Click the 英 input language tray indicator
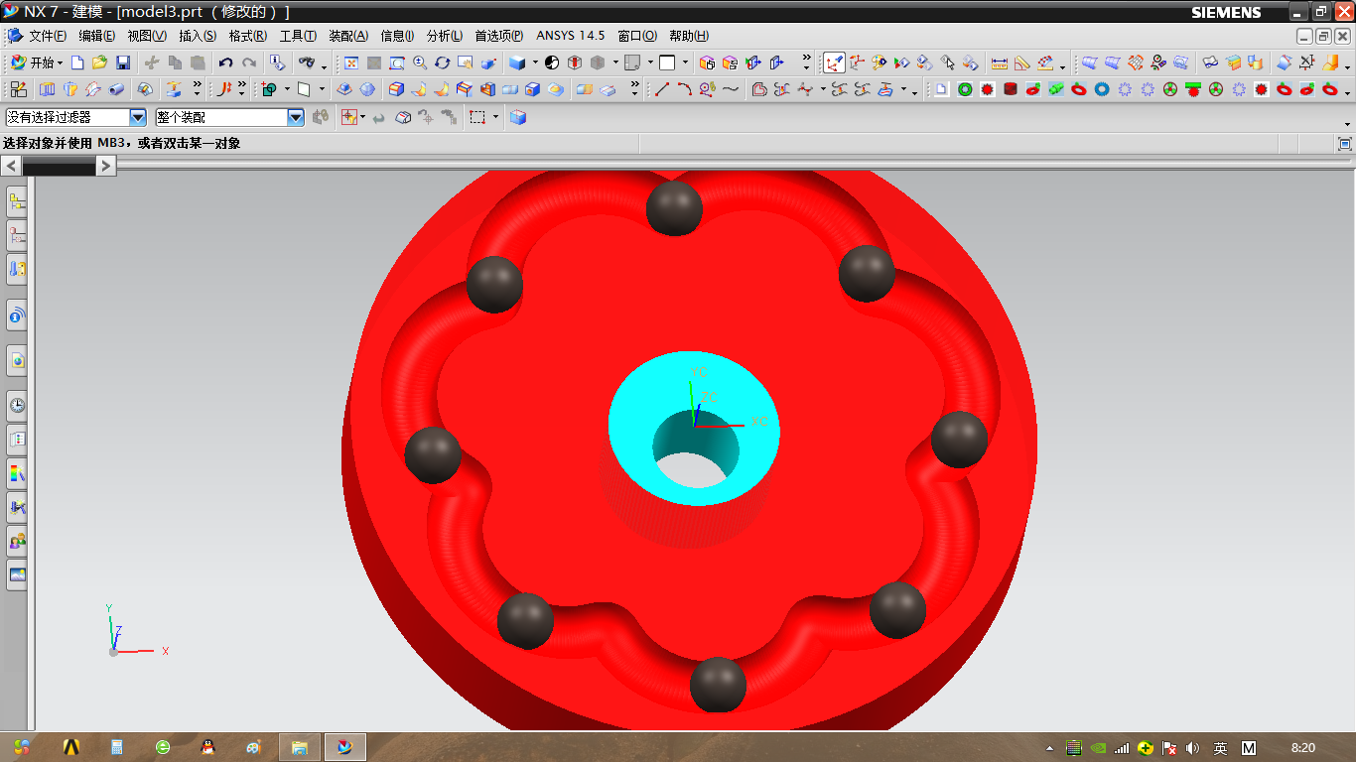This screenshot has width=1356, height=762. click(1220, 748)
